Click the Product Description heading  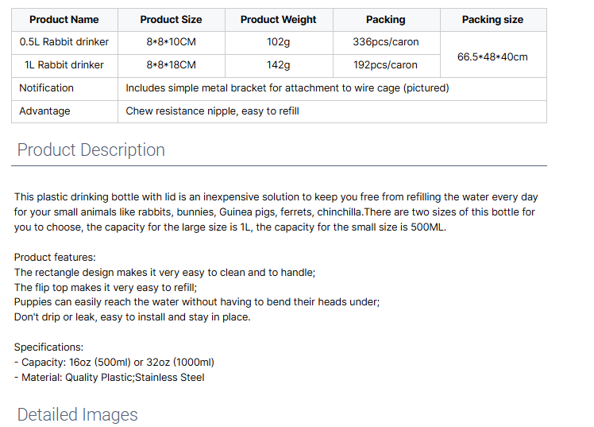click(91, 150)
